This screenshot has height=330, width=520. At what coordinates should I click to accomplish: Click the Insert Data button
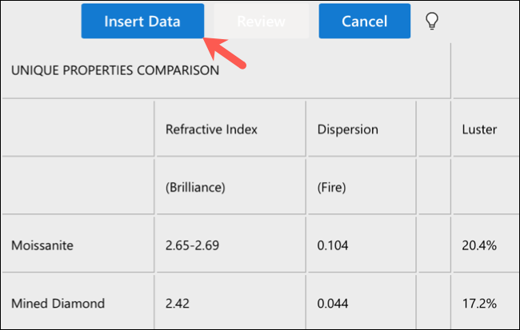142,22
